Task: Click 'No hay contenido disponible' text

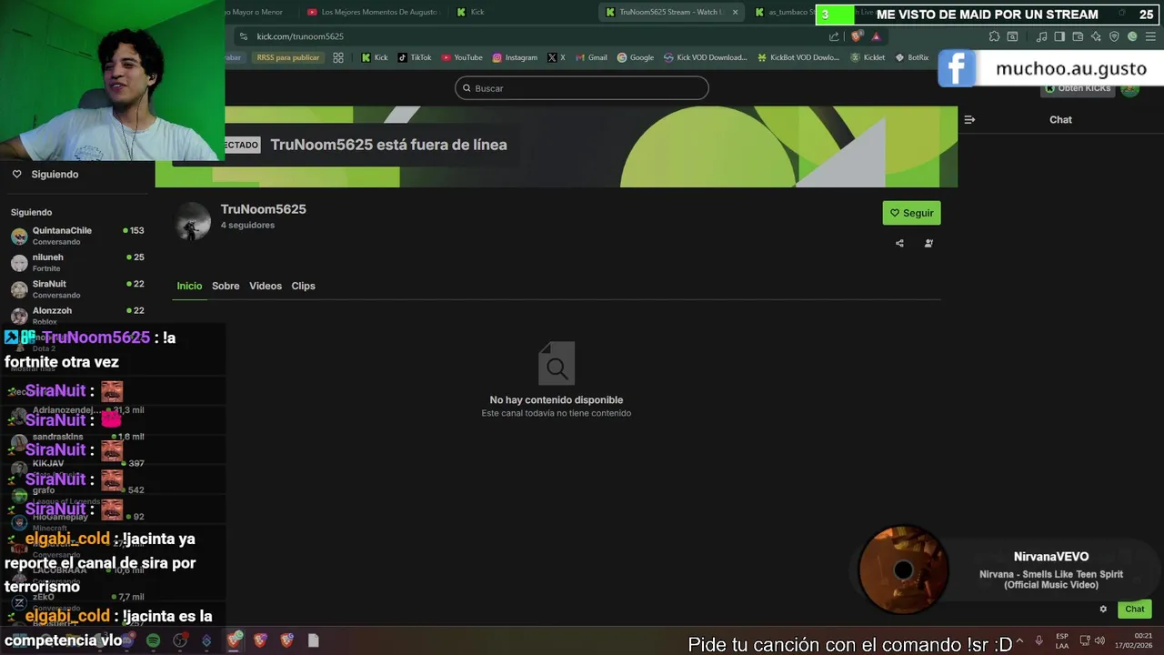Action: pyautogui.click(x=557, y=400)
